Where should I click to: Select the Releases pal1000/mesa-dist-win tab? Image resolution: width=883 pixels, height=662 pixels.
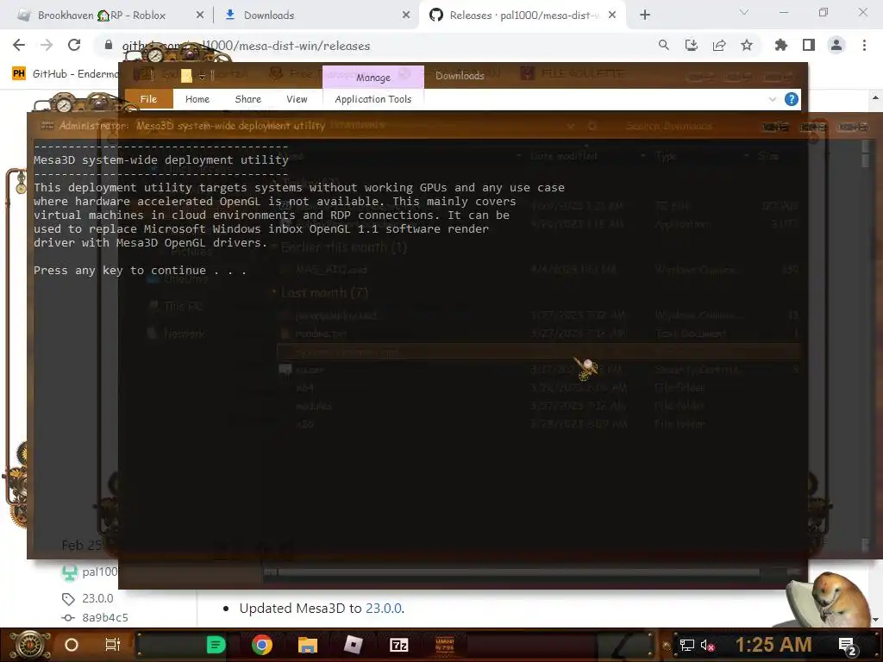[523, 16]
